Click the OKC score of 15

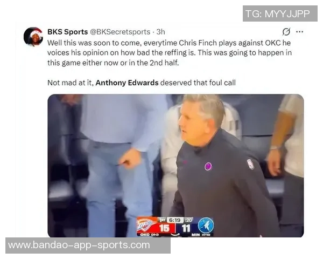pos(164,228)
